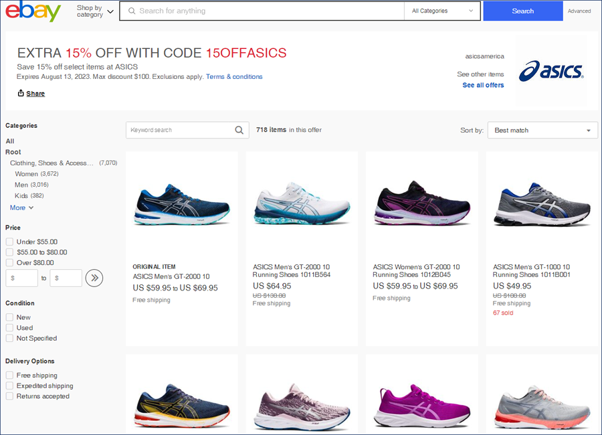Image resolution: width=602 pixels, height=435 pixels.
Task: Open ASICS Men's GT-1000 10 1011B001 listing title
Action: tap(531, 270)
